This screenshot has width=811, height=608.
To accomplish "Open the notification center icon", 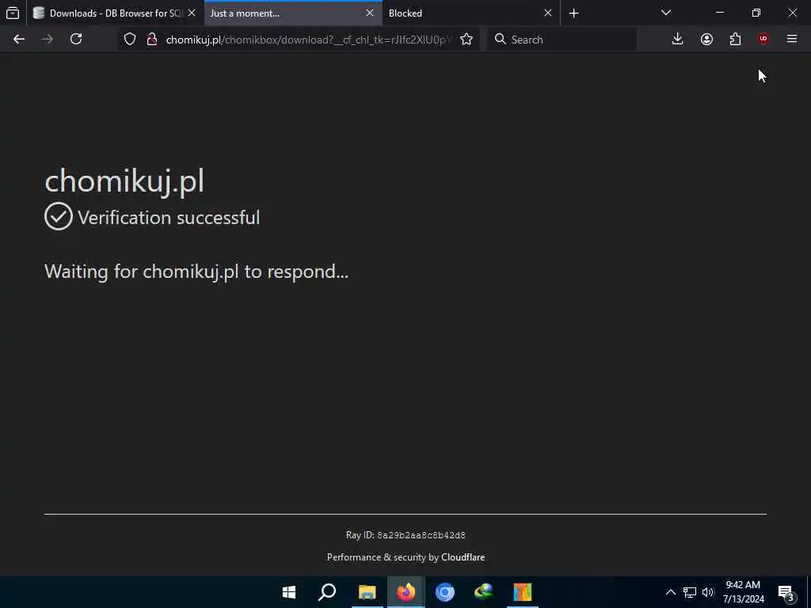I will click(786, 592).
